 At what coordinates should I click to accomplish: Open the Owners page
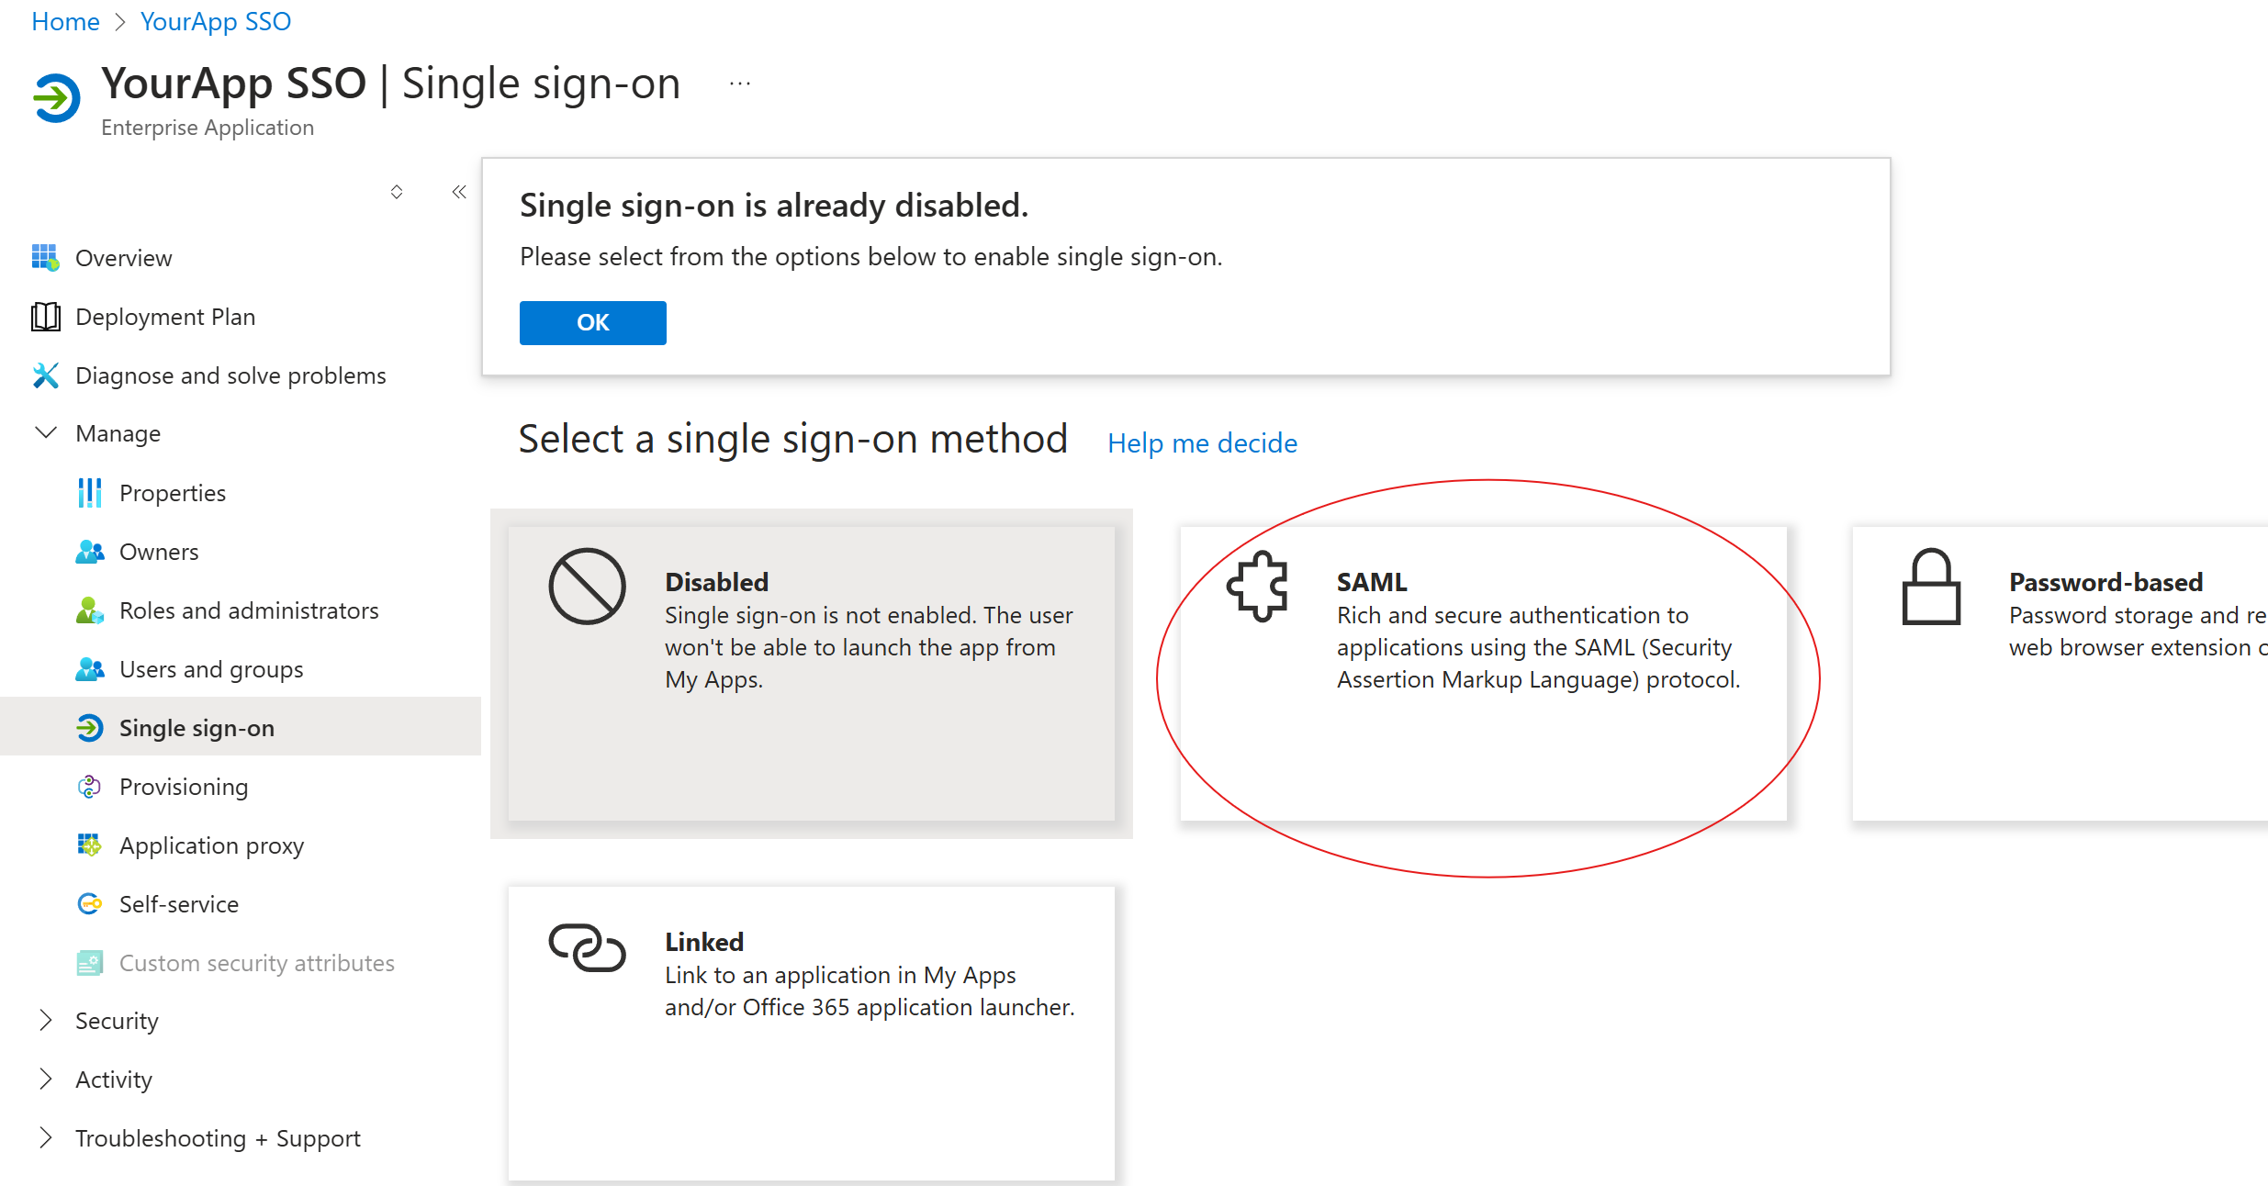(x=241, y=552)
